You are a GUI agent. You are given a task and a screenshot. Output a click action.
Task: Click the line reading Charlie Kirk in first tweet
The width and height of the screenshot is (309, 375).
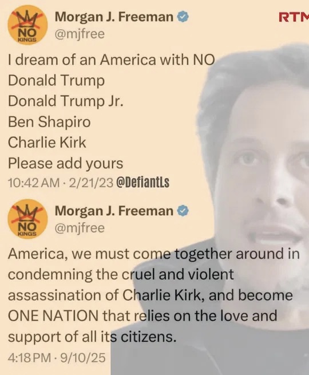pos(47,143)
